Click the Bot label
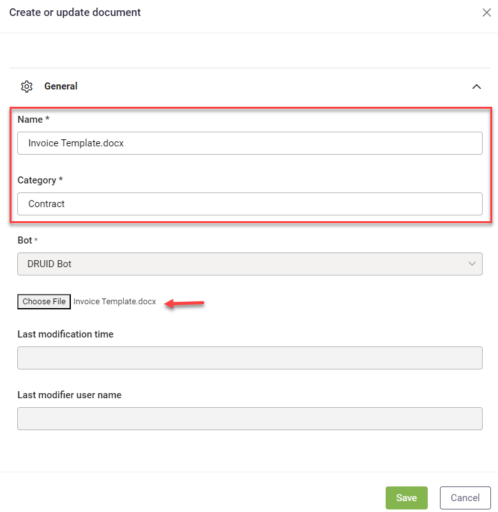 pos(25,240)
